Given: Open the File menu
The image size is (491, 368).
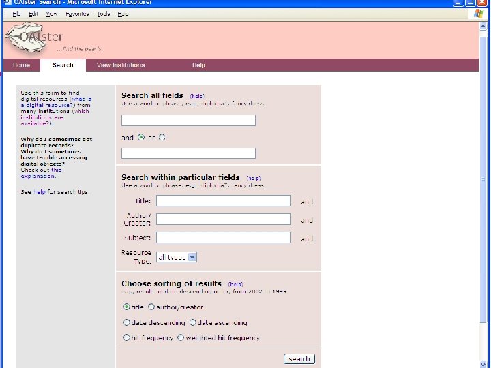Looking at the screenshot, I should coord(16,14).
